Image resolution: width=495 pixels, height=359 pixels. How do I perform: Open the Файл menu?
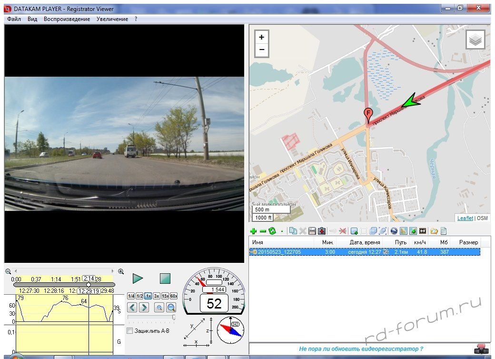point(14,19)
